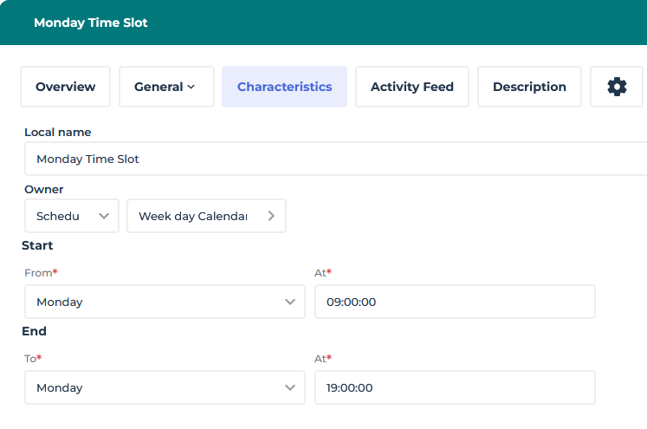Click the General tab chevron icon
Viewport: 647px width, 429px height.
pos(191,87)
